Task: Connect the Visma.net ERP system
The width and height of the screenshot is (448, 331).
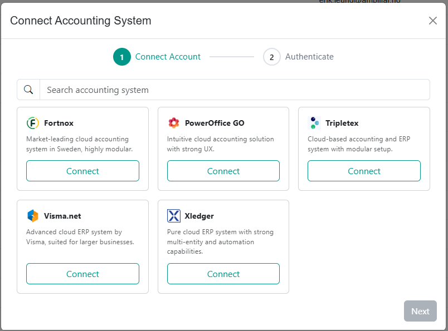Action: [82, 274]
